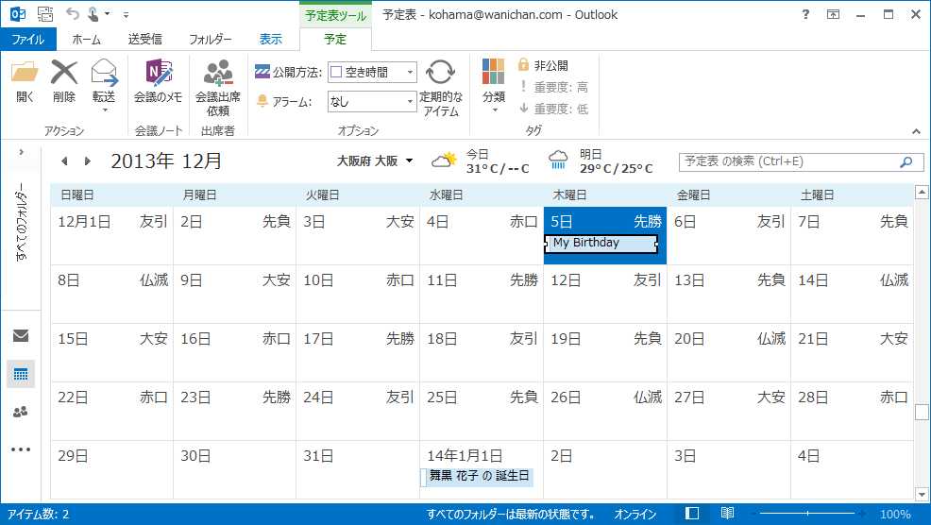931x525 pixels.
Task: Switch to the 送受信 tab
Action: pos(144,40)
